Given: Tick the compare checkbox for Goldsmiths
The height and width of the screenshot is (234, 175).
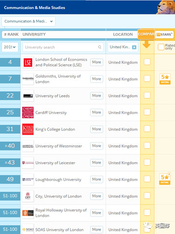Looking at the screenshot, I should coord(147,79).
